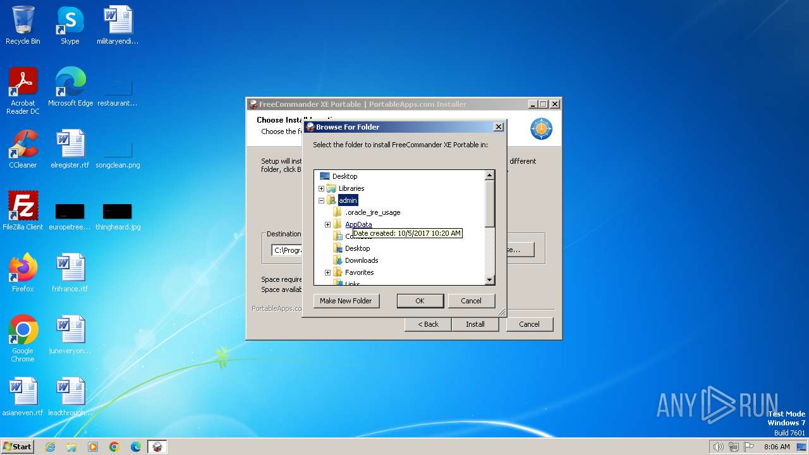Select the Favorites folder
This screenshot has height=455, width=809.
coord(360,272)
